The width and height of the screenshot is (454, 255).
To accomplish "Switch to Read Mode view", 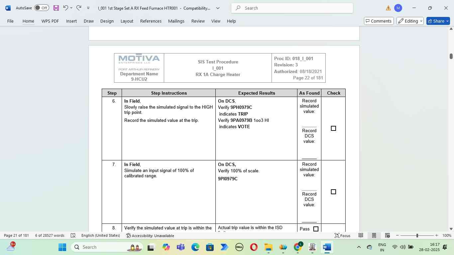I will 361,235.
